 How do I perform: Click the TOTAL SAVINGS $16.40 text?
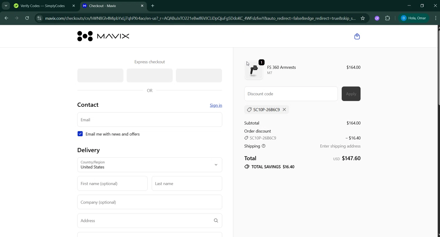pos(273,167)
